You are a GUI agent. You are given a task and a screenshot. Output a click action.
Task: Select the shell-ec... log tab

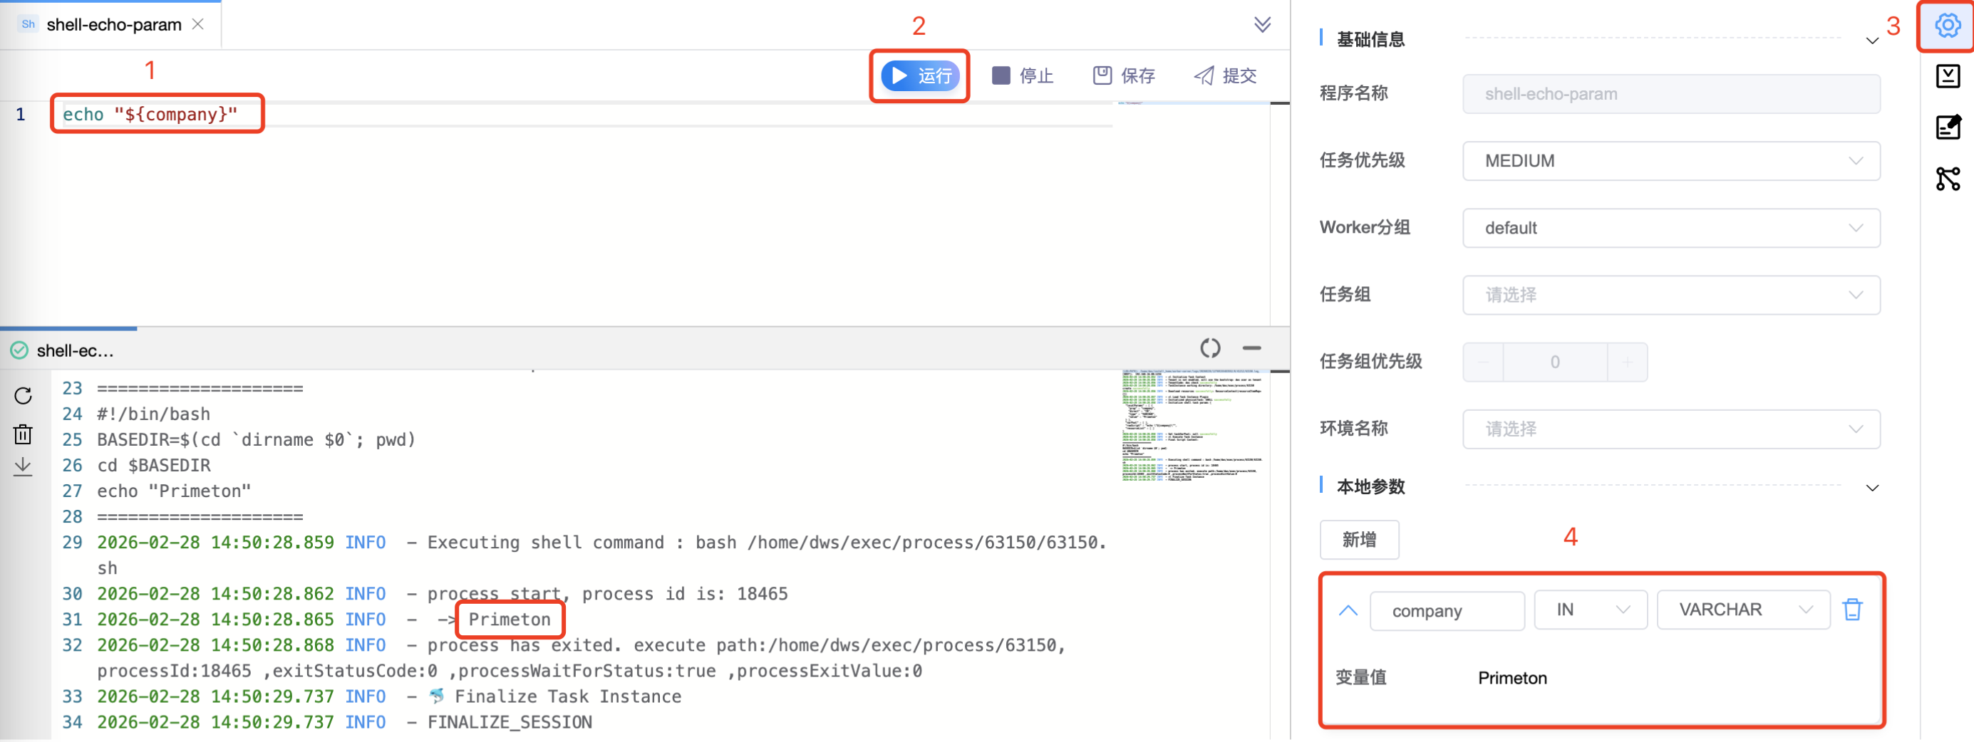point(74,351)
